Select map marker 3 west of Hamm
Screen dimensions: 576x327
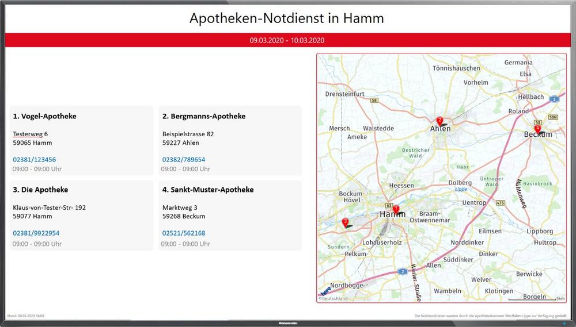click(x=345, y=222)
